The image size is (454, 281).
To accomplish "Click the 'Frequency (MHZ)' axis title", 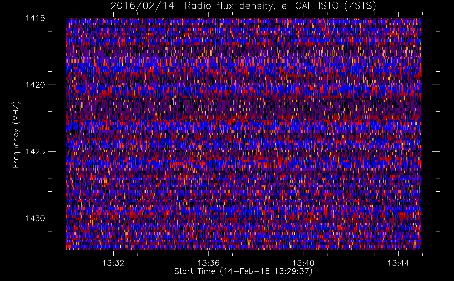I will [16, 135].
